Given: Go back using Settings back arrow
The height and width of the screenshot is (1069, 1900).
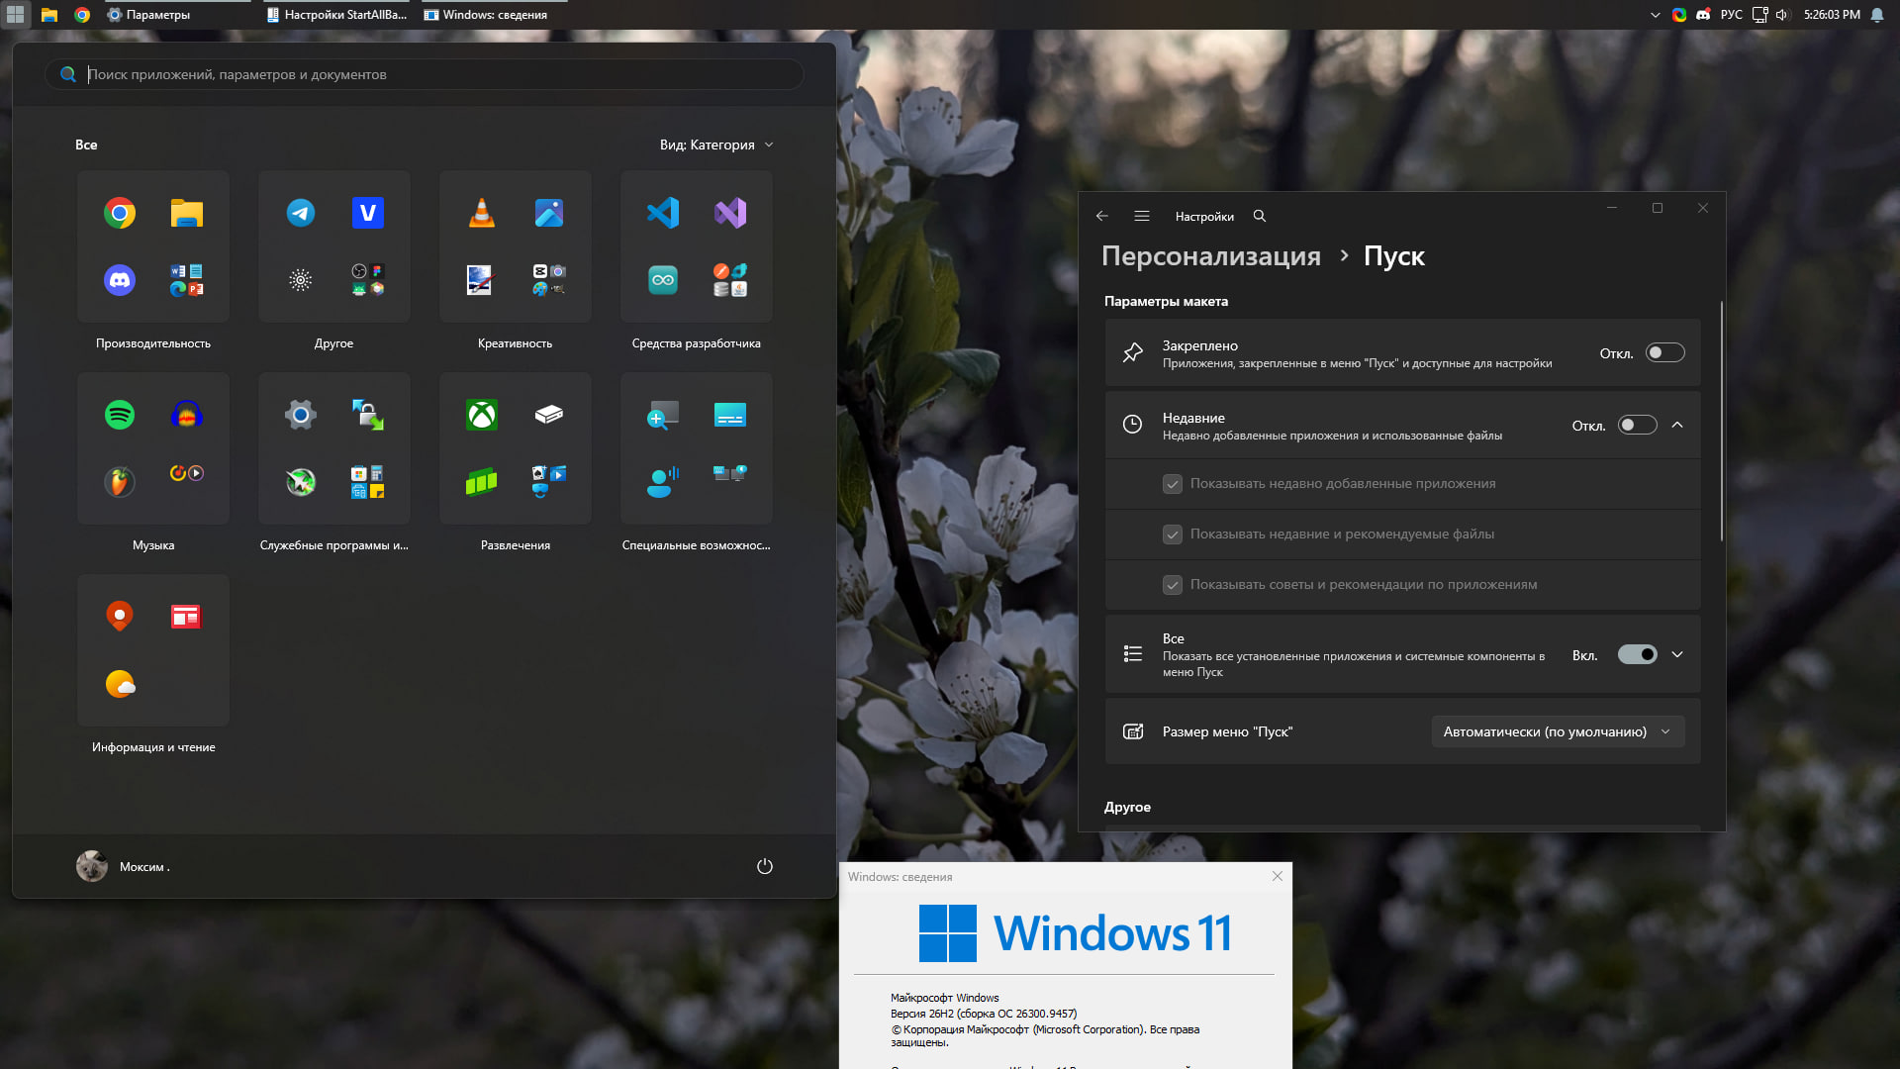Looking at the screenshot, I should click(1102, 216).
